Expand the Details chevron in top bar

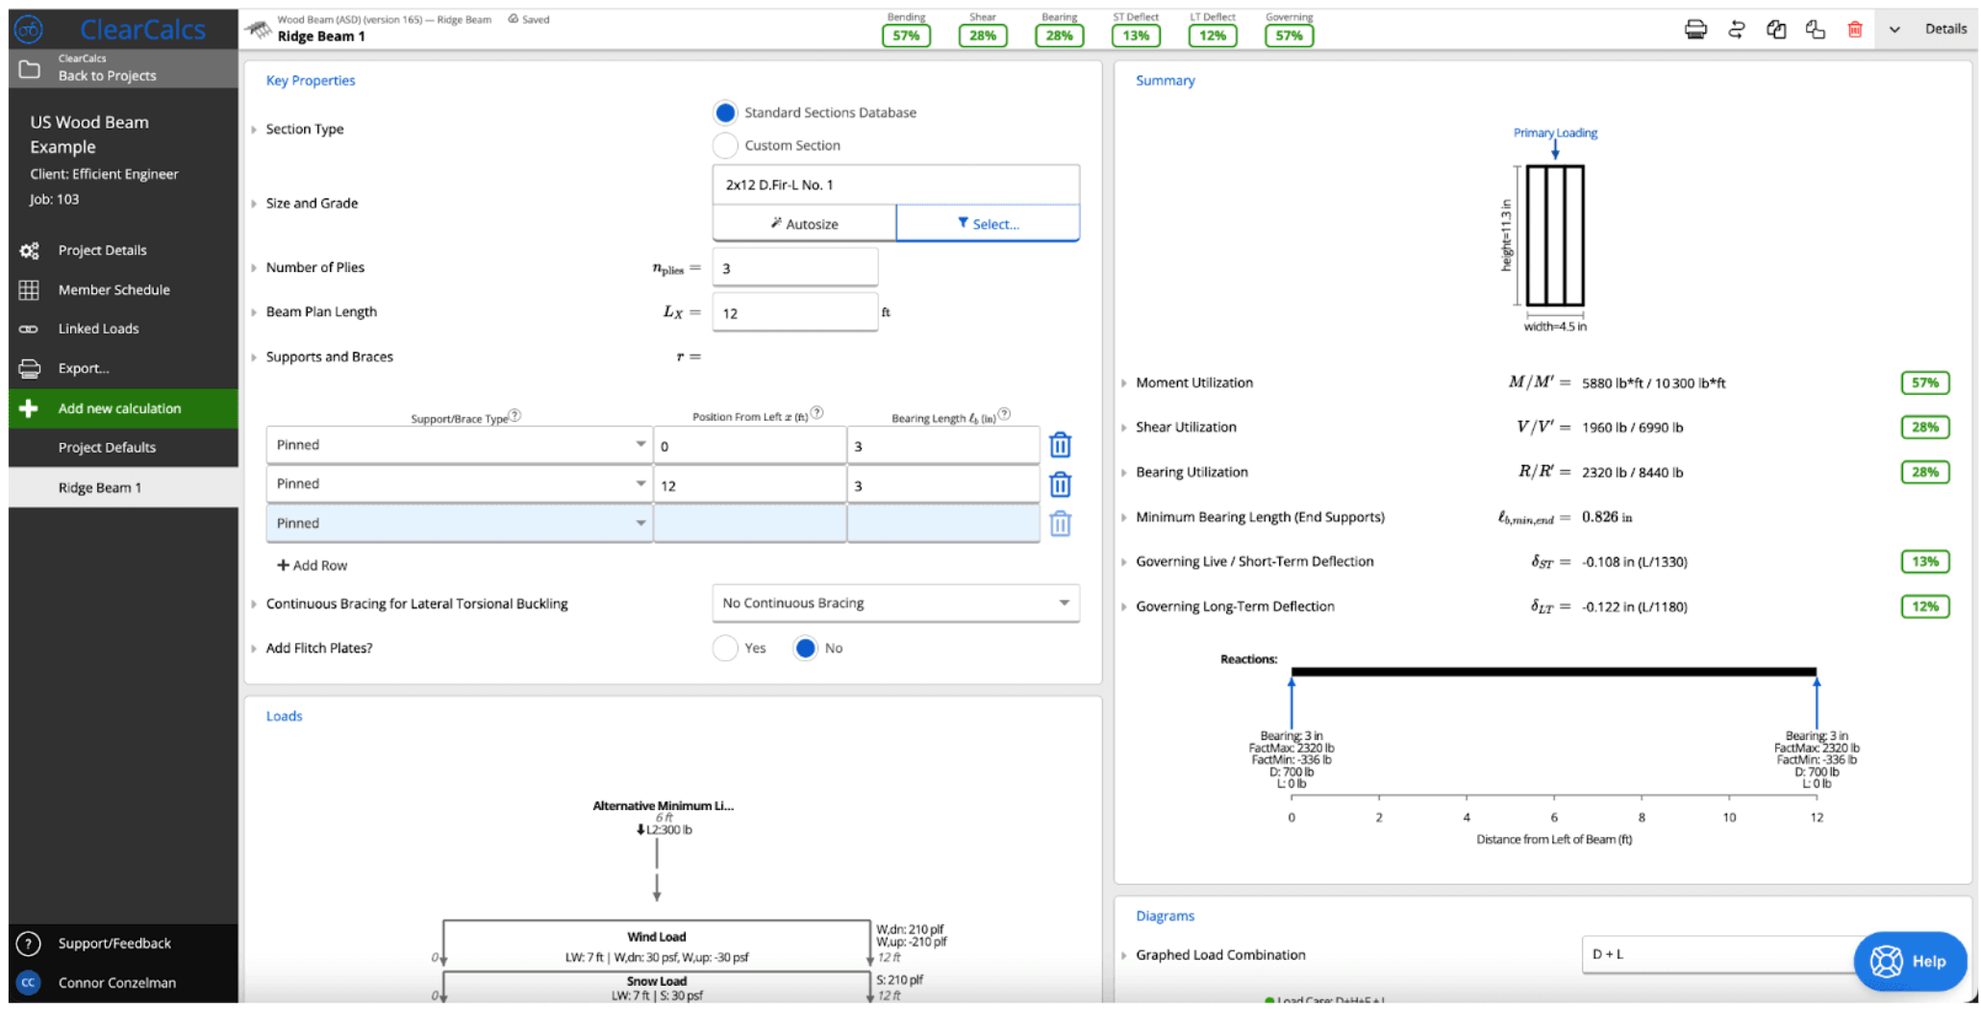point(1893,30)
